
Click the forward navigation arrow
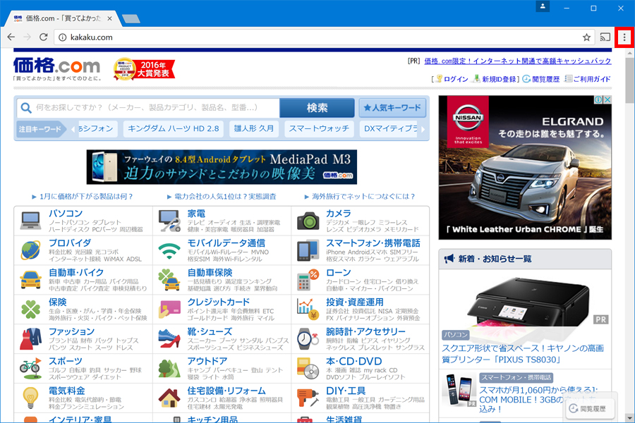coord(27,37)
